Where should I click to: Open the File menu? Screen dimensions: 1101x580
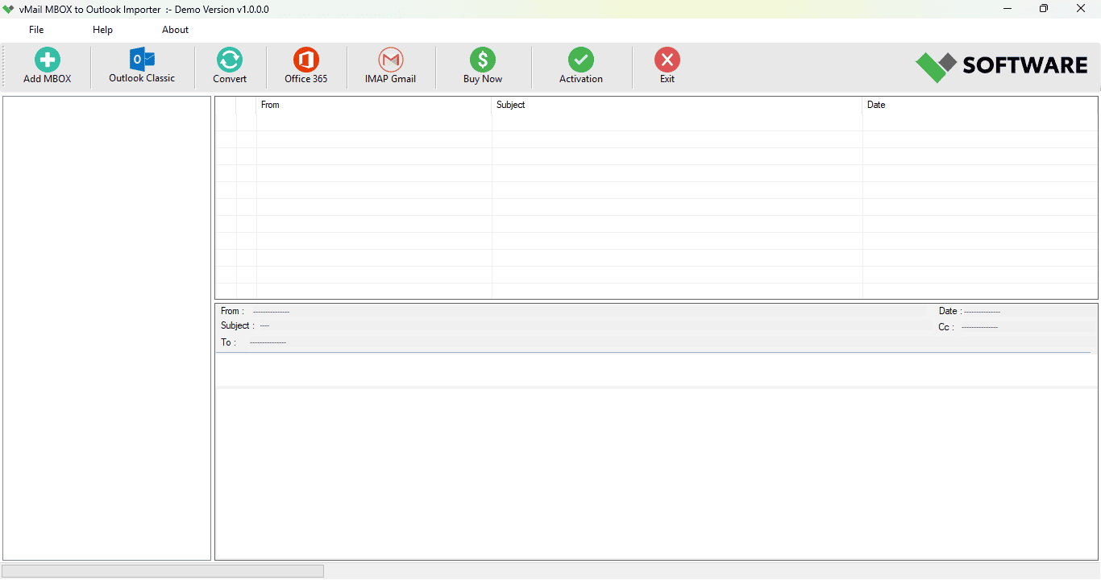pos(36,30)
